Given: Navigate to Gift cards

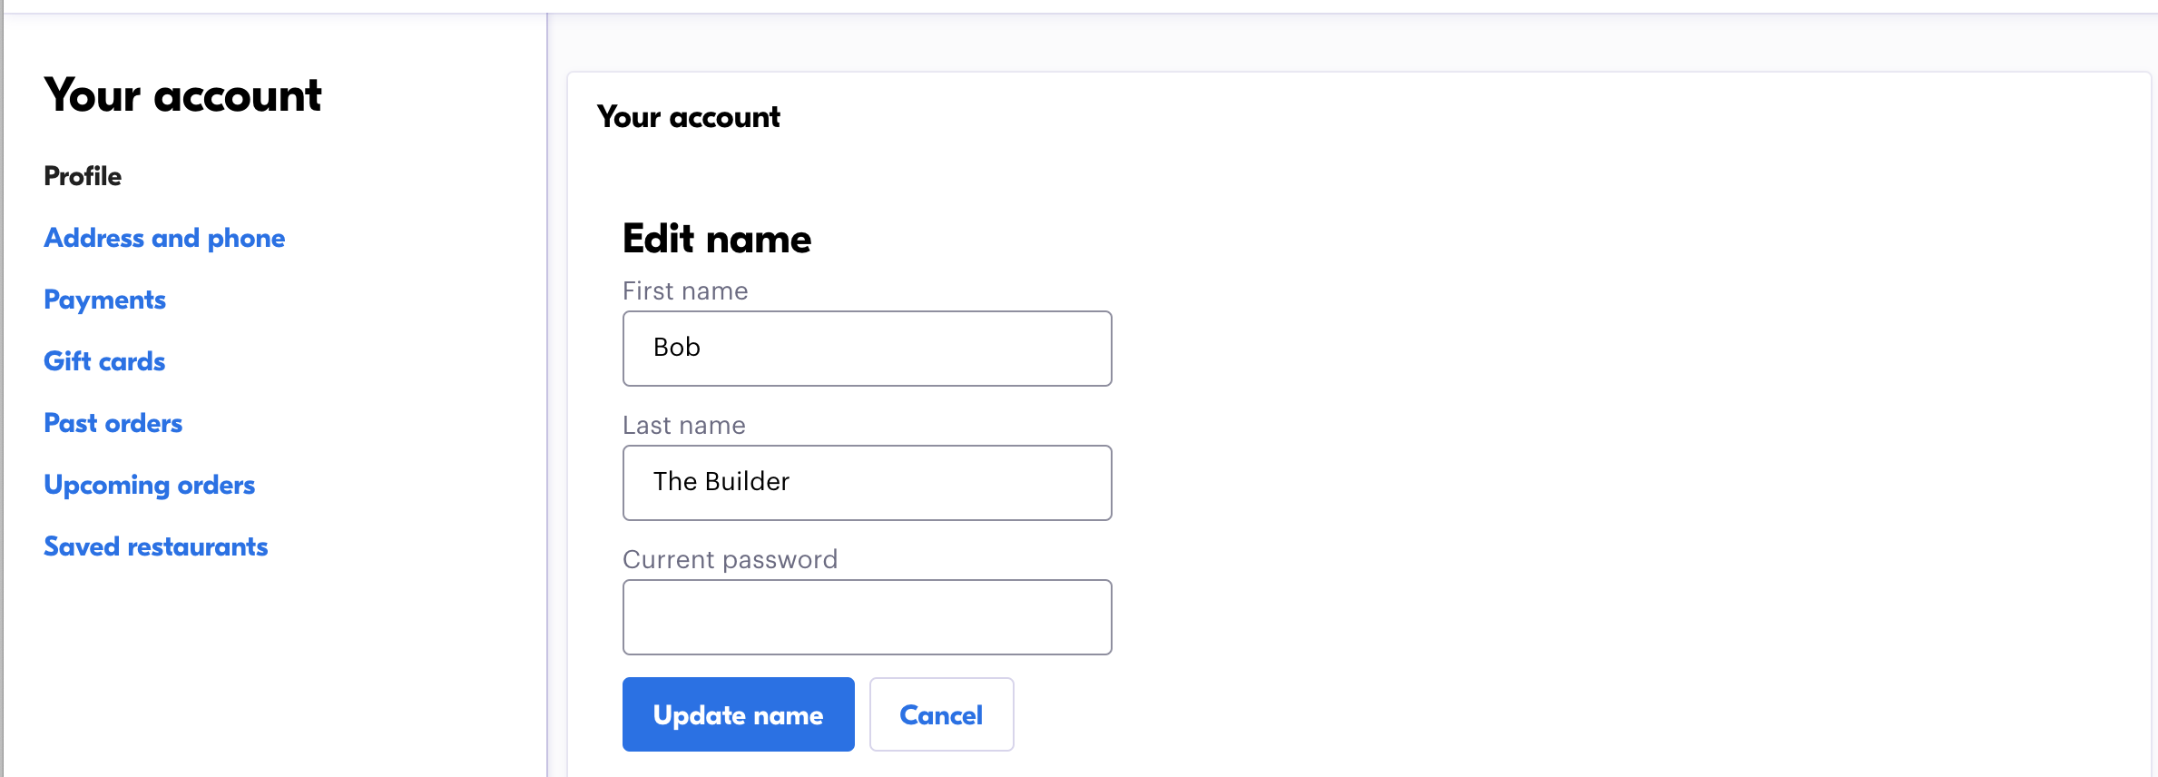Looking at the screenshot, I should coord(104,361).
